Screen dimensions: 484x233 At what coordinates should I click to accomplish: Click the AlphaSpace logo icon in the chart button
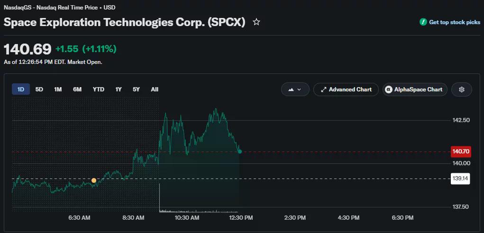pos(389,90)
